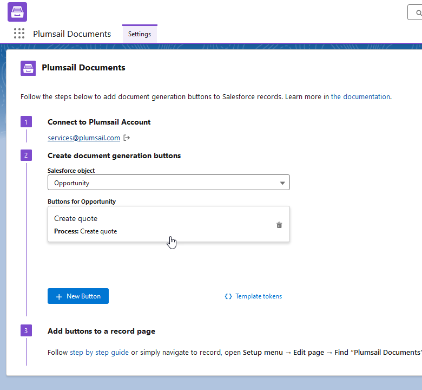Screen dimensions: 422x390
Task: Click the Create document generation buttons heading
Action: 114,156
